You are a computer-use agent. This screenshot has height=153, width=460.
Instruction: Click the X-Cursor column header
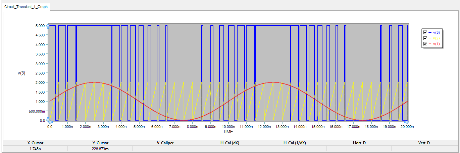[x=35, y=143]
